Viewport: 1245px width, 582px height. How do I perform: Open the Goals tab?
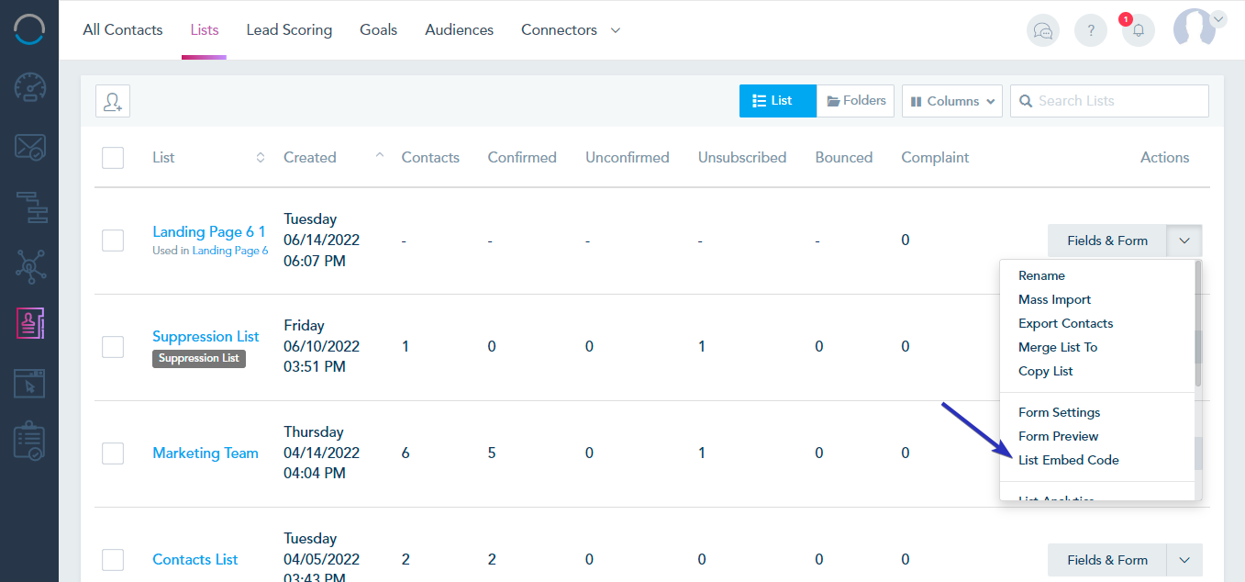(x=379, y=30)
